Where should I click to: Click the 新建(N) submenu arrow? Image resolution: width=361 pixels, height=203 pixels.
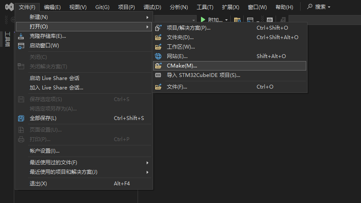click(148, 17)
